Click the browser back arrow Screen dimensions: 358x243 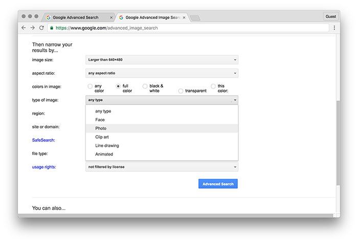tap(24, 28)
